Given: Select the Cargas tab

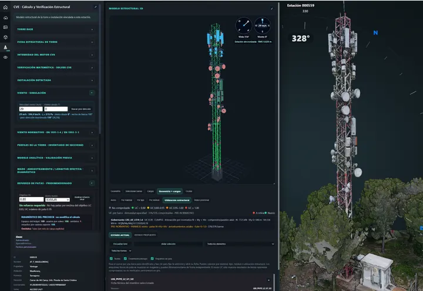Looking at the screenshot, I should coord(150,191).
